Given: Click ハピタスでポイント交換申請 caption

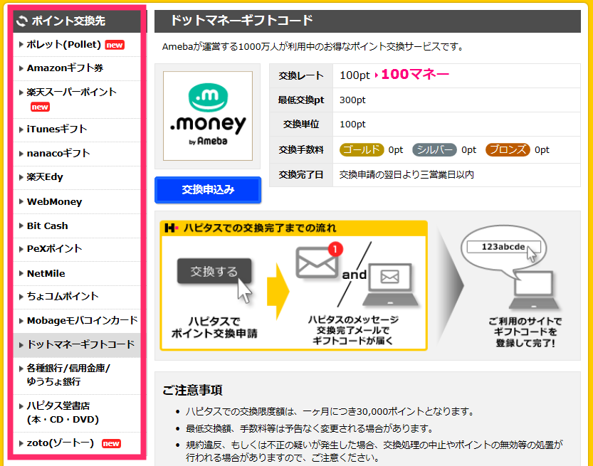Looking at the screenshot, I should [214, 327].
